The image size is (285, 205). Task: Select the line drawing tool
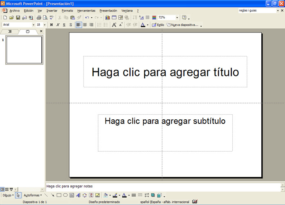point(46,195)
